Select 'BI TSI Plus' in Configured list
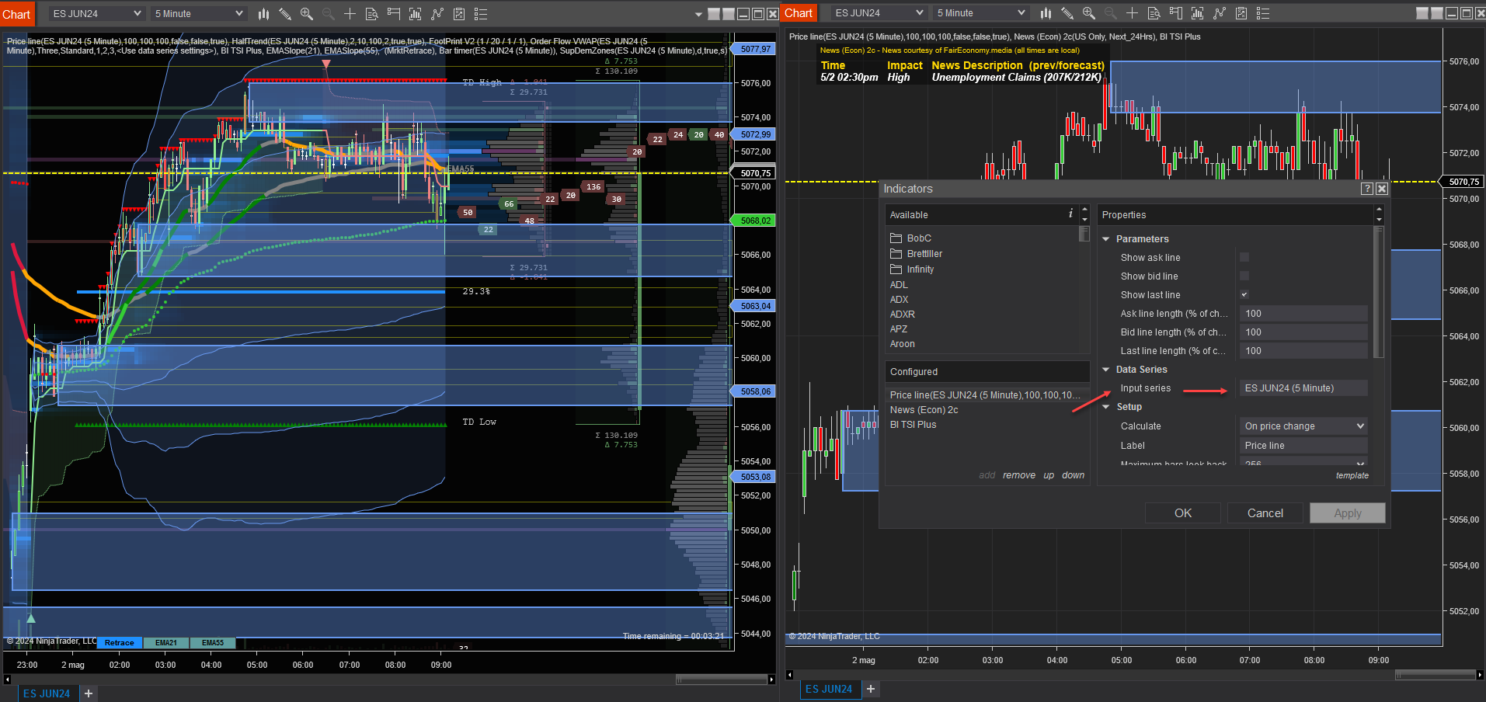Viewport: 1486px width, 702px height. [914, 425]
